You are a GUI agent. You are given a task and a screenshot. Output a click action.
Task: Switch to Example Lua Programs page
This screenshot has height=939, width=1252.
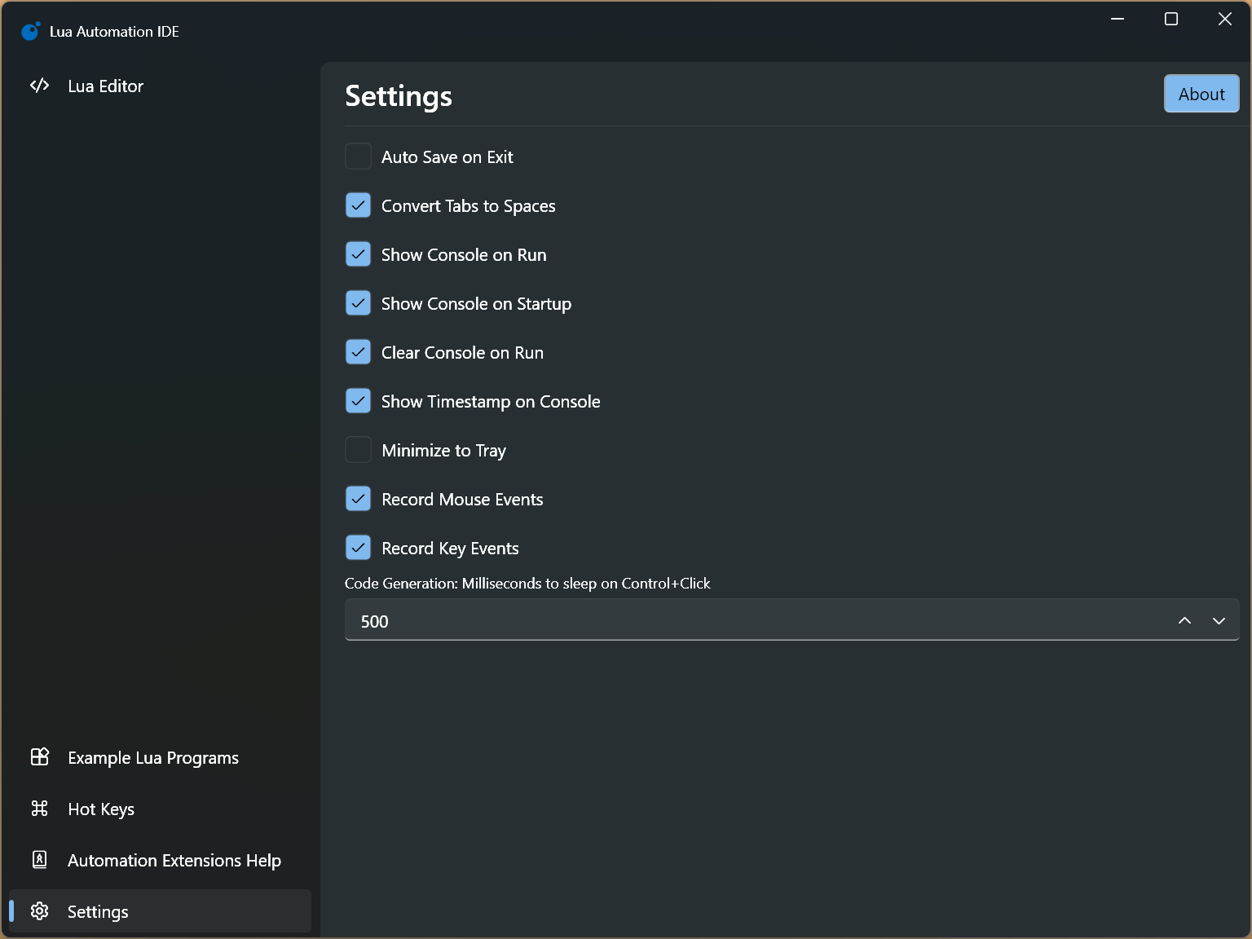pyautogui.click(x=153, y=757)
